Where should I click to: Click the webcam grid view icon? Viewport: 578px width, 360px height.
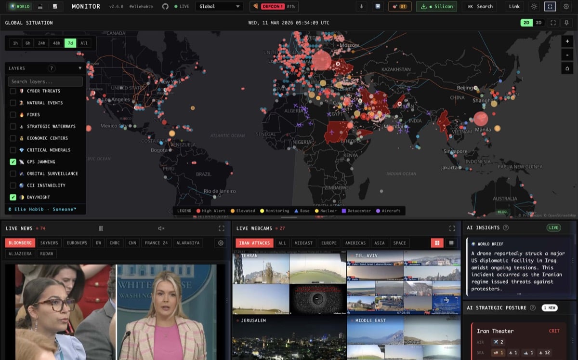point(437,243)
